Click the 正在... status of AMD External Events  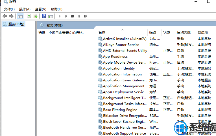[x=168, y=51]
